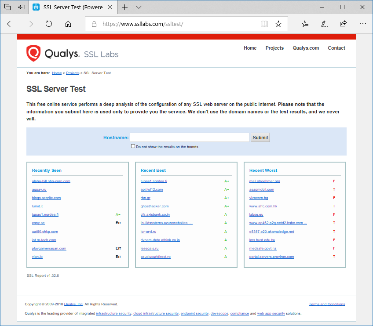The width and height of the screenshot is (373, 326).
Task: Open the Home navigation menu item
Action: tap(250, 48)
